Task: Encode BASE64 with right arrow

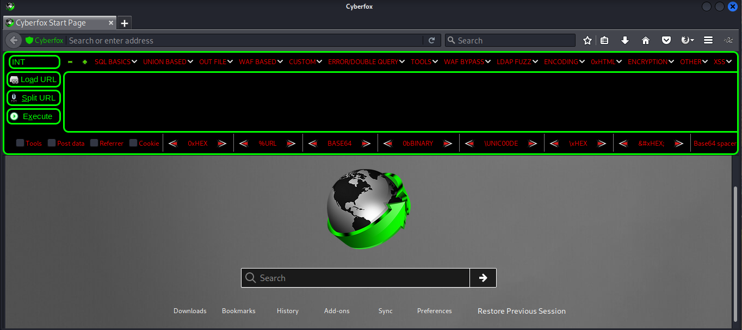Action: 366,144
